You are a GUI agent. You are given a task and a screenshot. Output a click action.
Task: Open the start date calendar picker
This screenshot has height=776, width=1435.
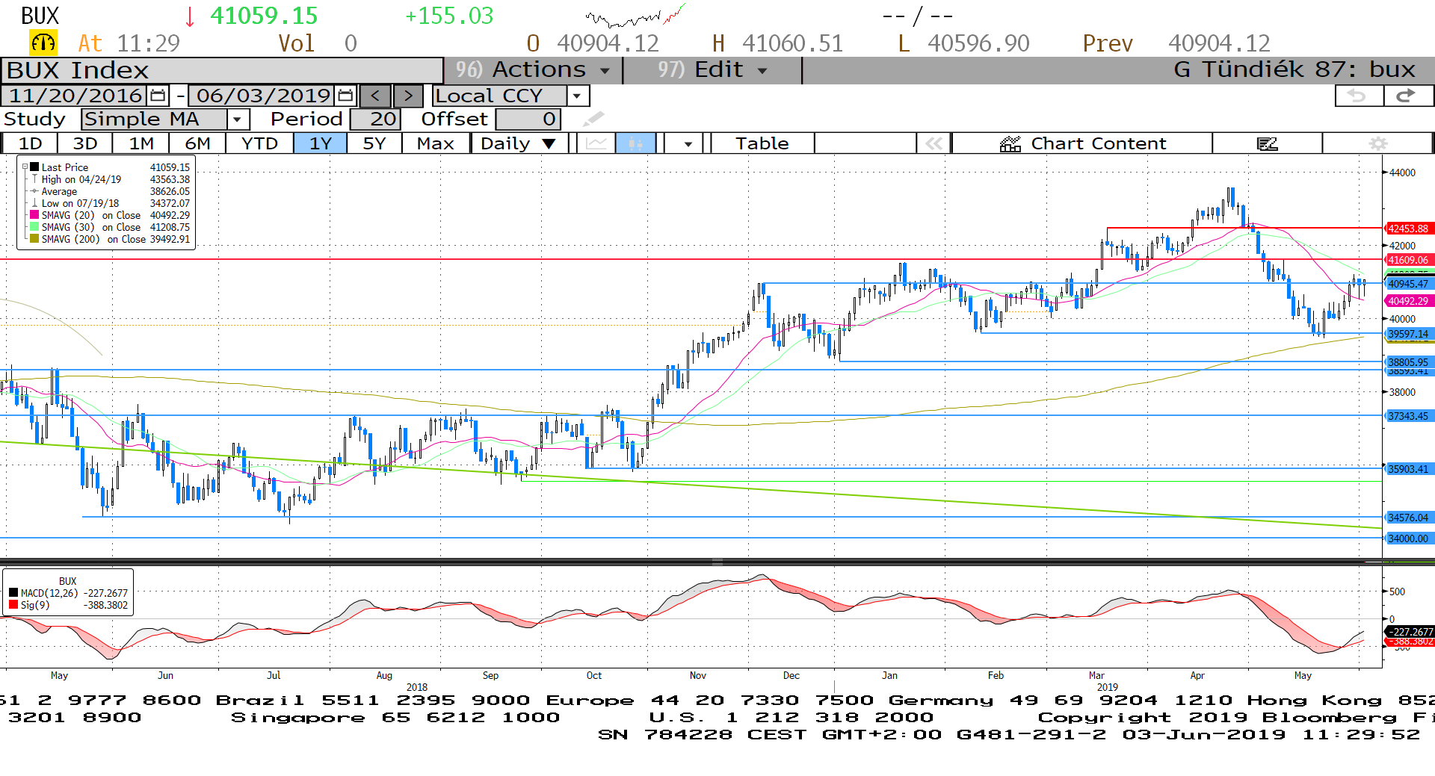coord(158,96)
